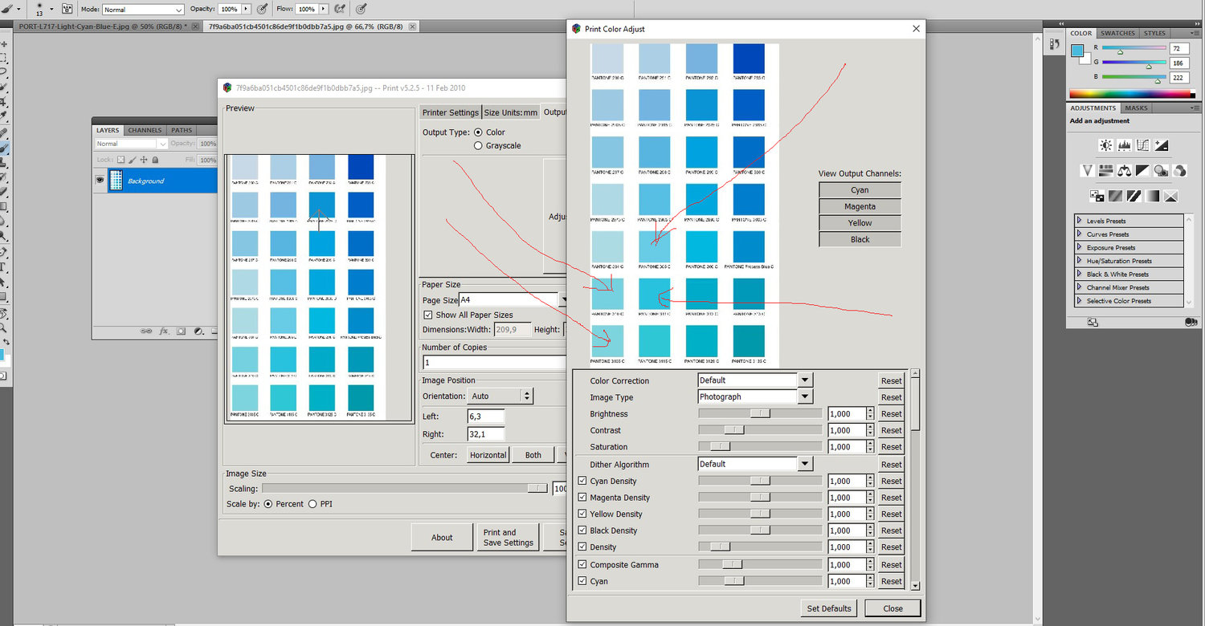Expand Curves Presets list
1205x626 pixels.
pos(1079,234)
